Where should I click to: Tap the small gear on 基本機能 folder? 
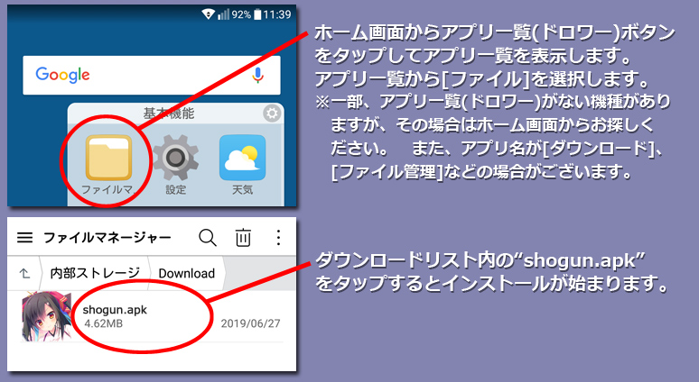pyautogui.click(x=272, y=114)
